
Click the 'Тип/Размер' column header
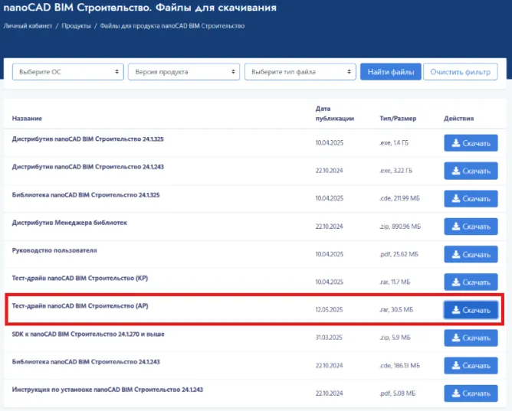398,119
